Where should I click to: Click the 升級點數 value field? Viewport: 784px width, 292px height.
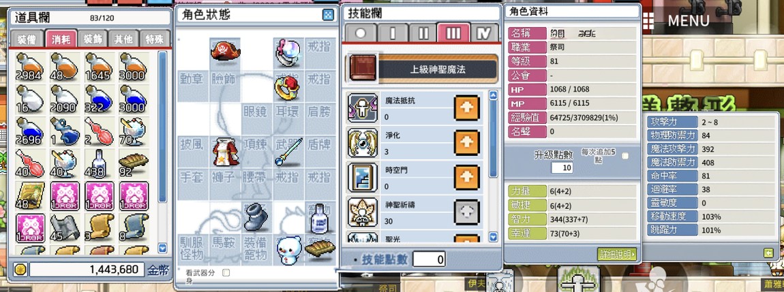pos(562,167)
